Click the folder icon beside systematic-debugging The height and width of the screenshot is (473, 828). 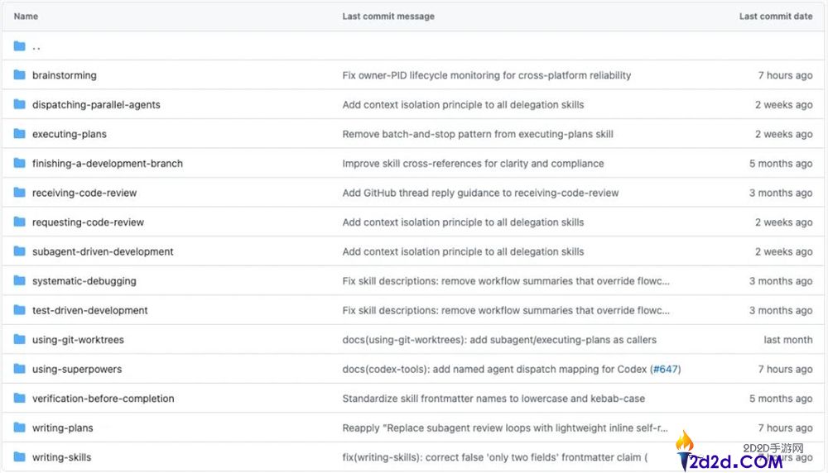coord(20,281)
